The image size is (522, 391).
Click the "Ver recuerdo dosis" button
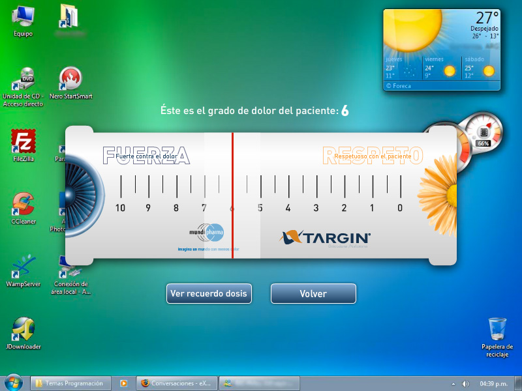pyautogui.click(x=209, y=294)
